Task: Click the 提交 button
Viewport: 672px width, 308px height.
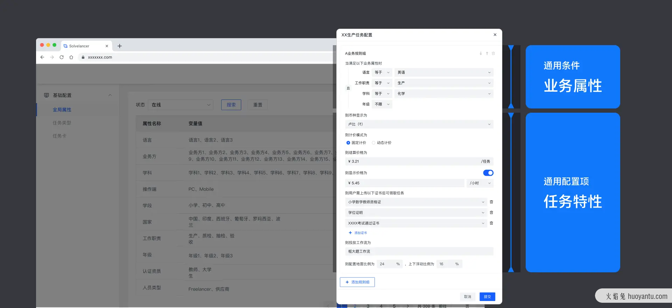Action: (x=487, y=296)
